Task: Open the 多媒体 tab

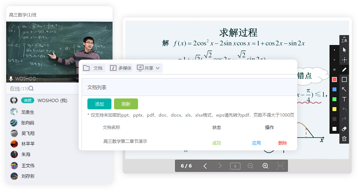Action: click(121, 68)
